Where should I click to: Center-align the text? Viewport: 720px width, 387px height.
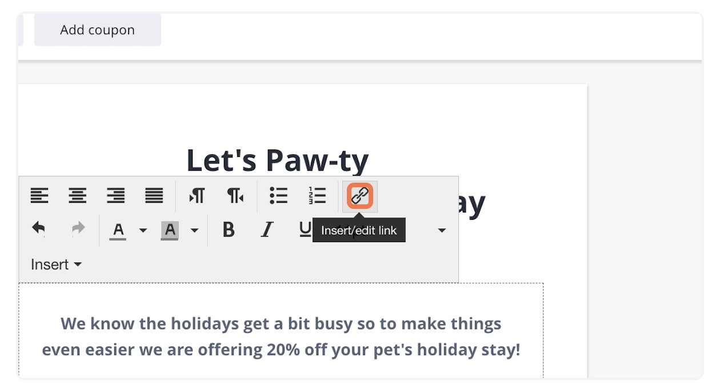pyautogui.click(x=78, y=196)
